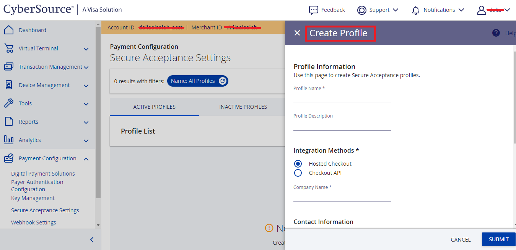Click the sidebar scroll up arrow

pos(98,23)
